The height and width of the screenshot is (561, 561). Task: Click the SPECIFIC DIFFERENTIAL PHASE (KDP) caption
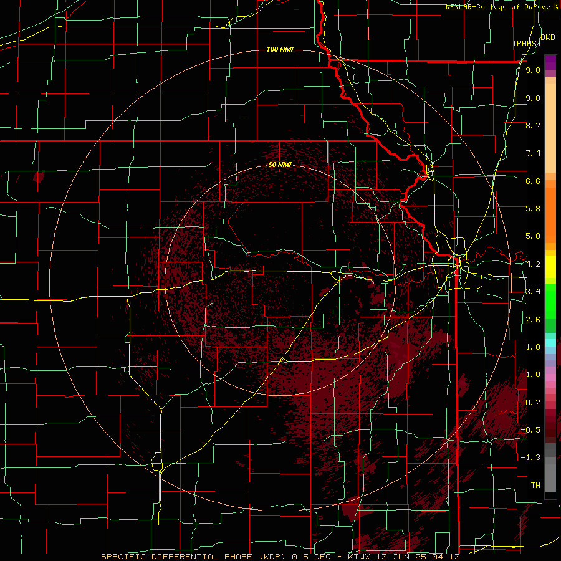pos(195,557)
